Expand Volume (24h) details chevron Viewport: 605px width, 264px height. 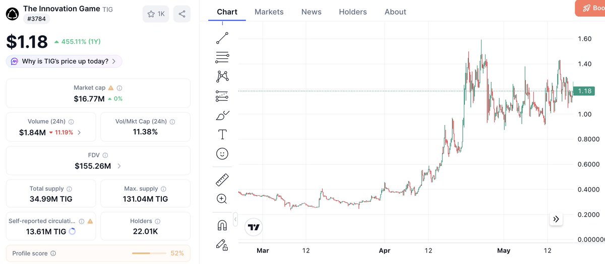click(79, 133)
